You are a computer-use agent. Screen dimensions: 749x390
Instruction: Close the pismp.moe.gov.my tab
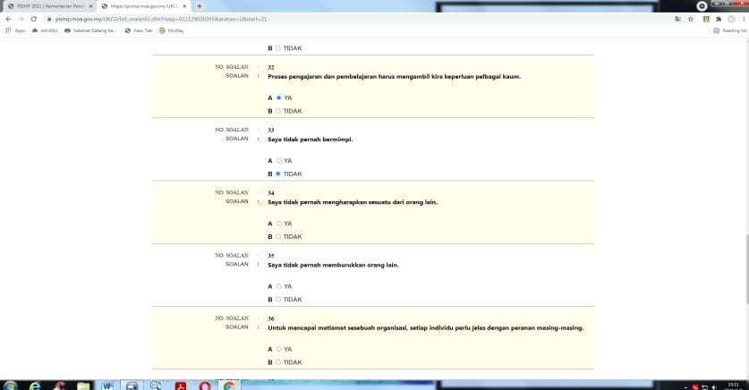pyautogui.click(x=183, y=5)
